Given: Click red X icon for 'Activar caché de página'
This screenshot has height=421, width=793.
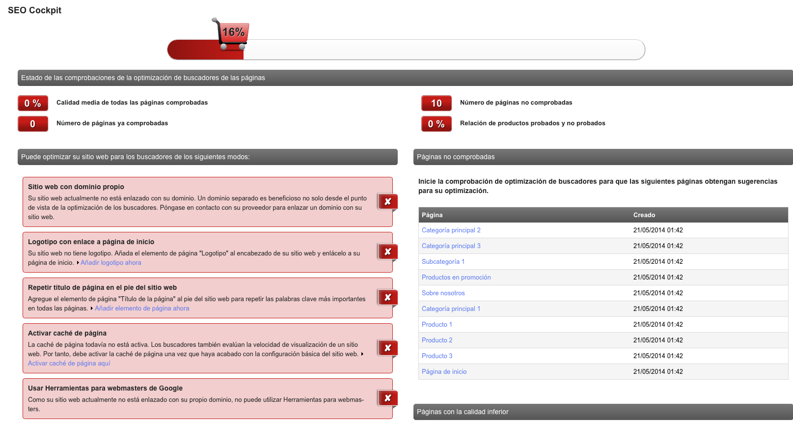Looking at the screenshot, I should [387, 348].
